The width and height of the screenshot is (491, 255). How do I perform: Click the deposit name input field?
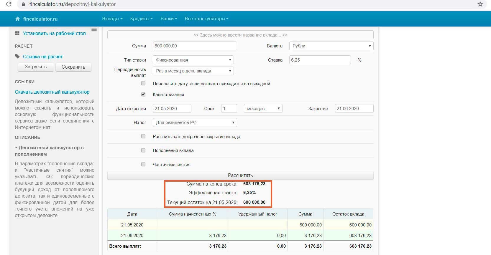pyautogui.click(x=240, y=35)
